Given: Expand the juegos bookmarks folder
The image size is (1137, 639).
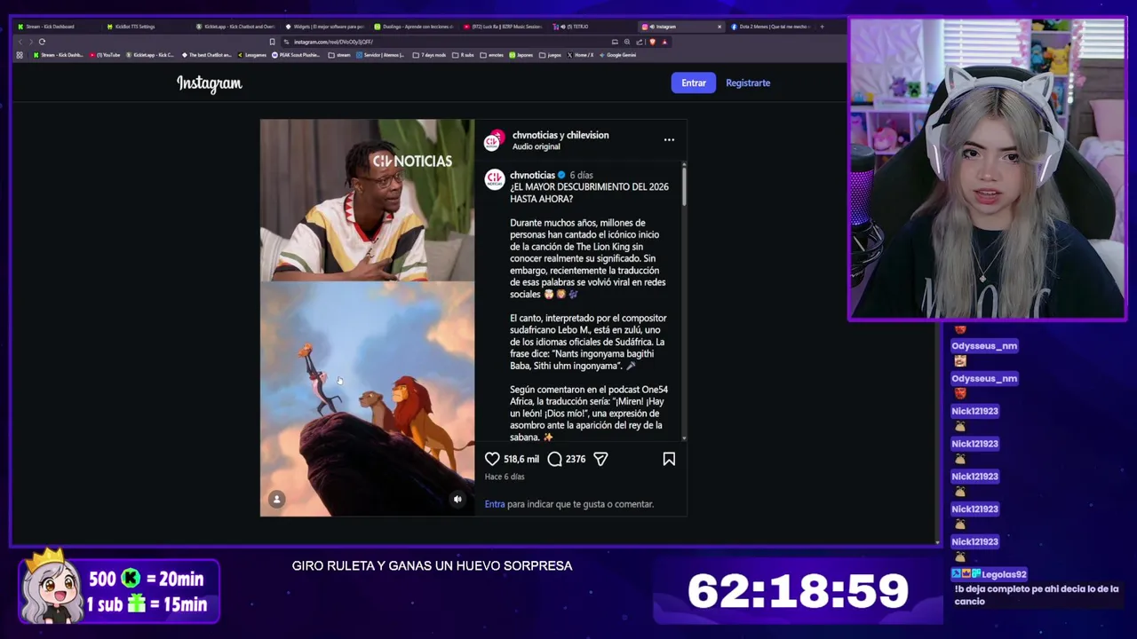Looking at the screenshot, I should (x=550, y=55).
